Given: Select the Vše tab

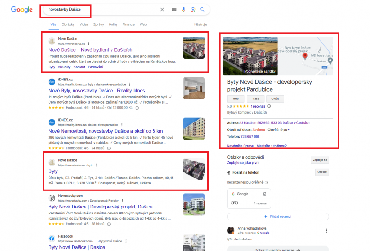Looking at the screenshot, I should 54,24.
